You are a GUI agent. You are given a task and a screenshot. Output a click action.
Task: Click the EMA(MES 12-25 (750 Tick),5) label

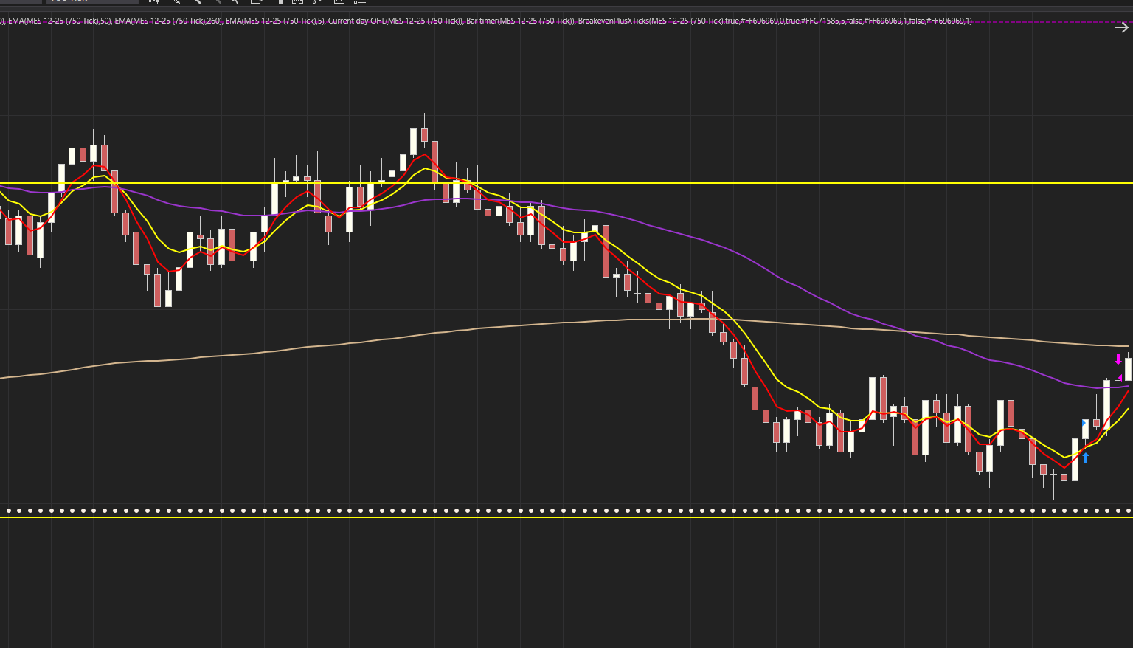(275, 21)
